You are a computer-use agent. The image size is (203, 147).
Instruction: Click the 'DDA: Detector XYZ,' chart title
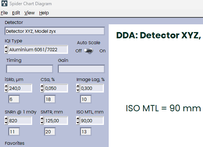point(159,35)
